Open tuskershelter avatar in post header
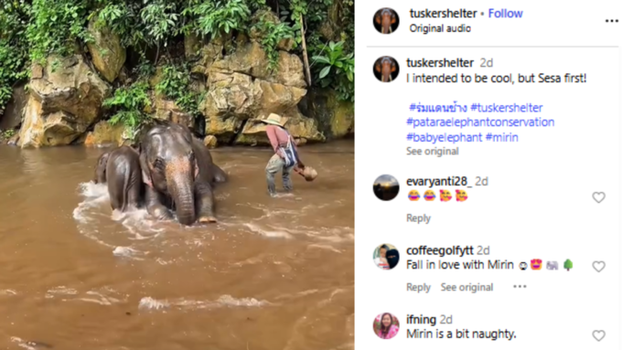The height and width of the screenshot is (350, 622). tap(386, 21)
